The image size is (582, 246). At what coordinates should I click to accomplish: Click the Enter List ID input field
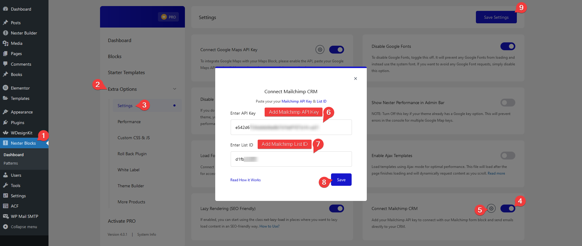click(x=291, y=159)
